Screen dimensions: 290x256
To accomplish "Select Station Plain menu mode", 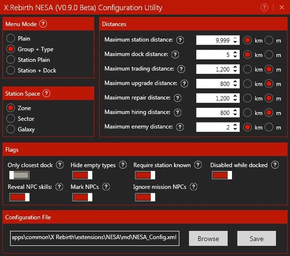I will click(x=11, y=59).
